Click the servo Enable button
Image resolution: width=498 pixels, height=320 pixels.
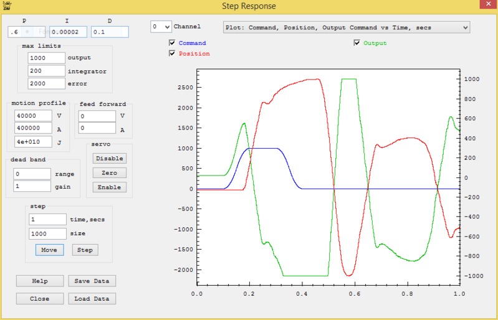point(109,187)
